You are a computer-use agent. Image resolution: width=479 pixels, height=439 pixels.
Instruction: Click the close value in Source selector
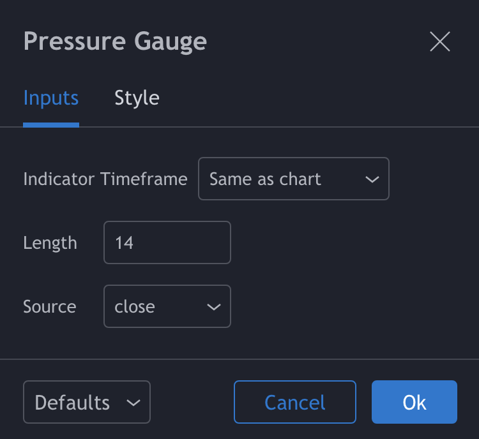pos(135,307)
